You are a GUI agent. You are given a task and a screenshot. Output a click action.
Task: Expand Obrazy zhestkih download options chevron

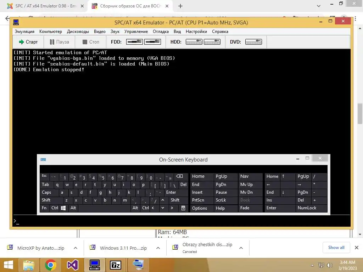coord(241,248)
